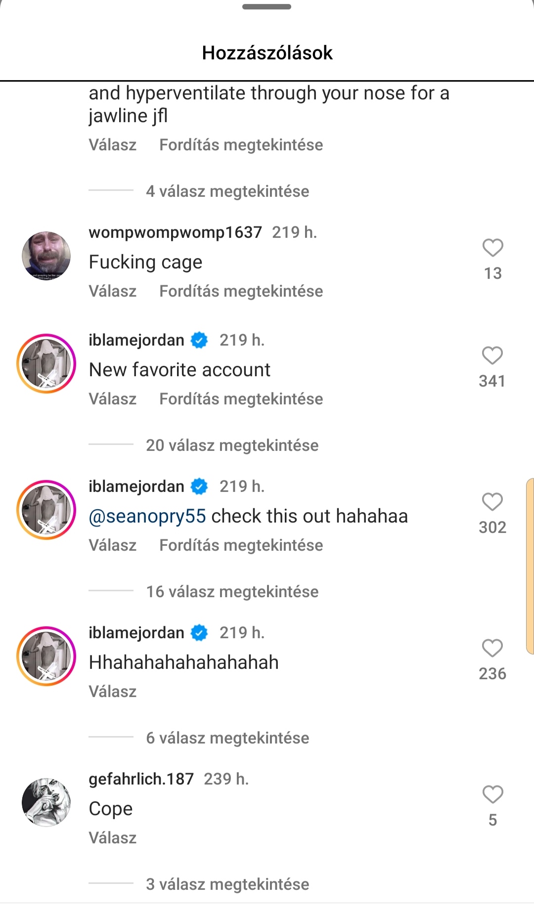534x912 pixels.
Task: Tap Válasz under the "Cope" comment
Action: click(x=113, y=838)
